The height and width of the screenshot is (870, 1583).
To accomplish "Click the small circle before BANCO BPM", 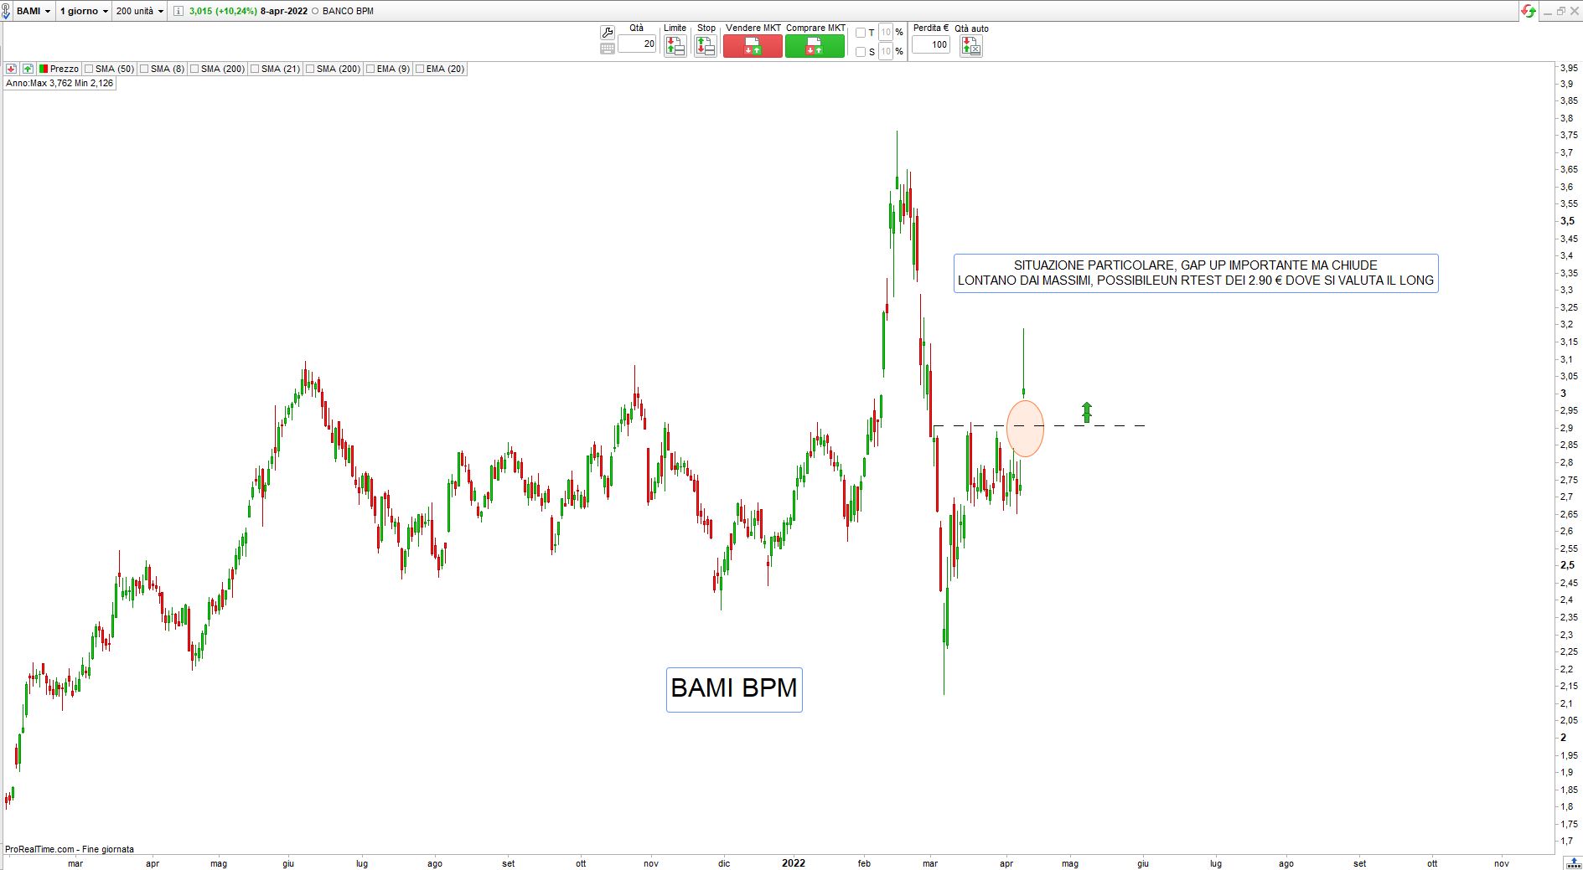I will 314,11.
